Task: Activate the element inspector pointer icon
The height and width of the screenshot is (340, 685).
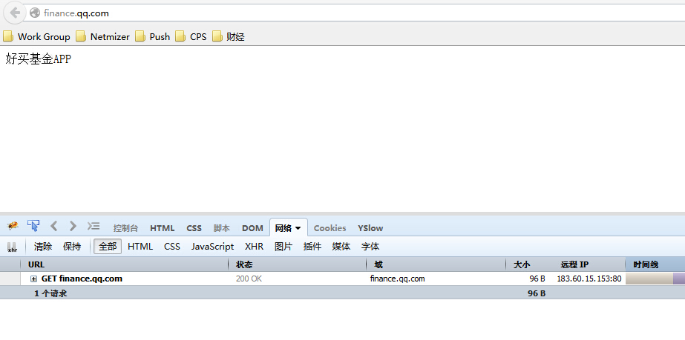Action: click(x=33, y=226)
